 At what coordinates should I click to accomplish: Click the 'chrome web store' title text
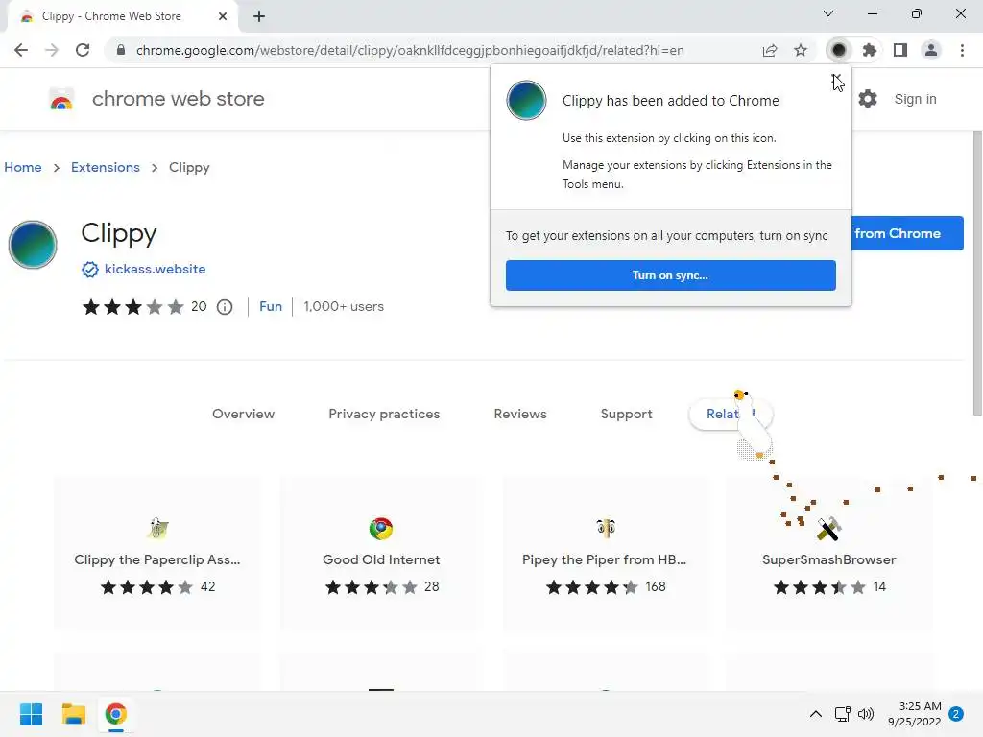tap(178, 99)
